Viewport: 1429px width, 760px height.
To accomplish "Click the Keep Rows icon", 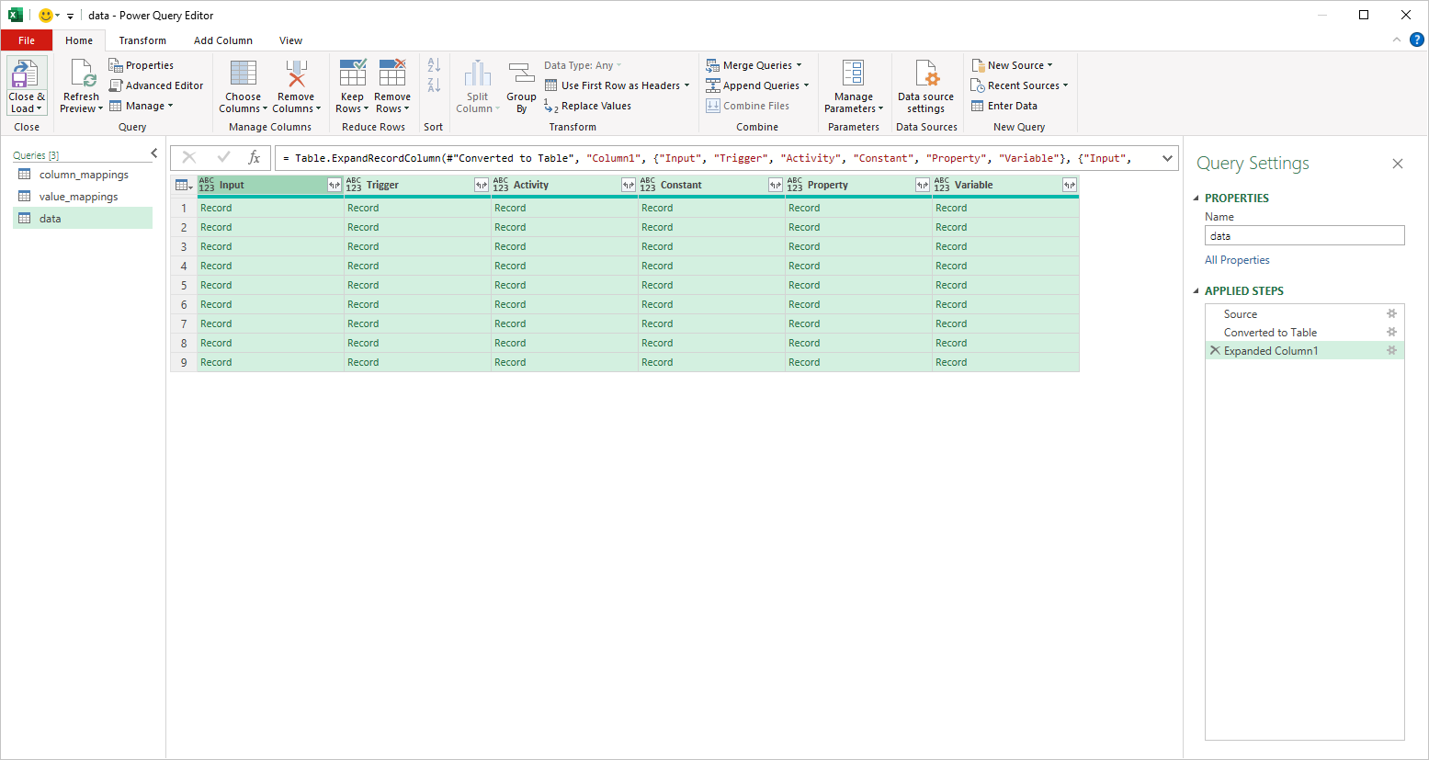I will coord(353,74).
